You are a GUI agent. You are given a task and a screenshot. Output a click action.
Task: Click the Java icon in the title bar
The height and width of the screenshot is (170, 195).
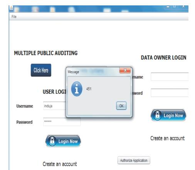(11, 8)
